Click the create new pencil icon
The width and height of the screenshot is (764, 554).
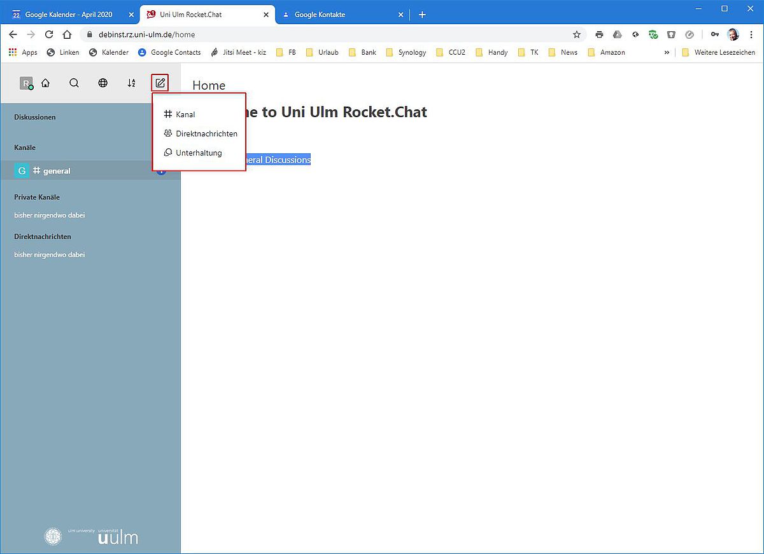(x=160, y=83)
